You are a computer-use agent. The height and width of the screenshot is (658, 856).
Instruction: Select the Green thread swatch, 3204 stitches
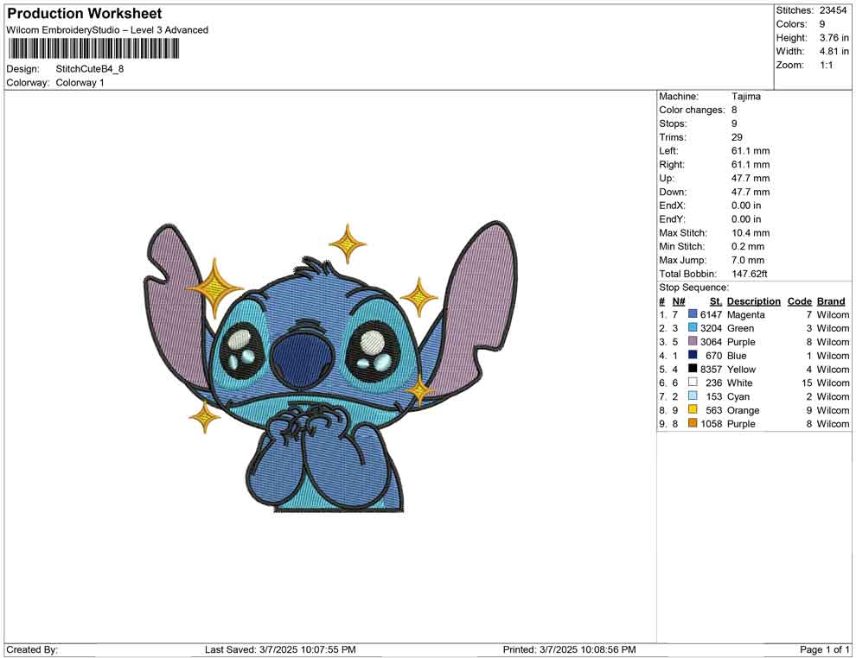click(x=693, y=327)
